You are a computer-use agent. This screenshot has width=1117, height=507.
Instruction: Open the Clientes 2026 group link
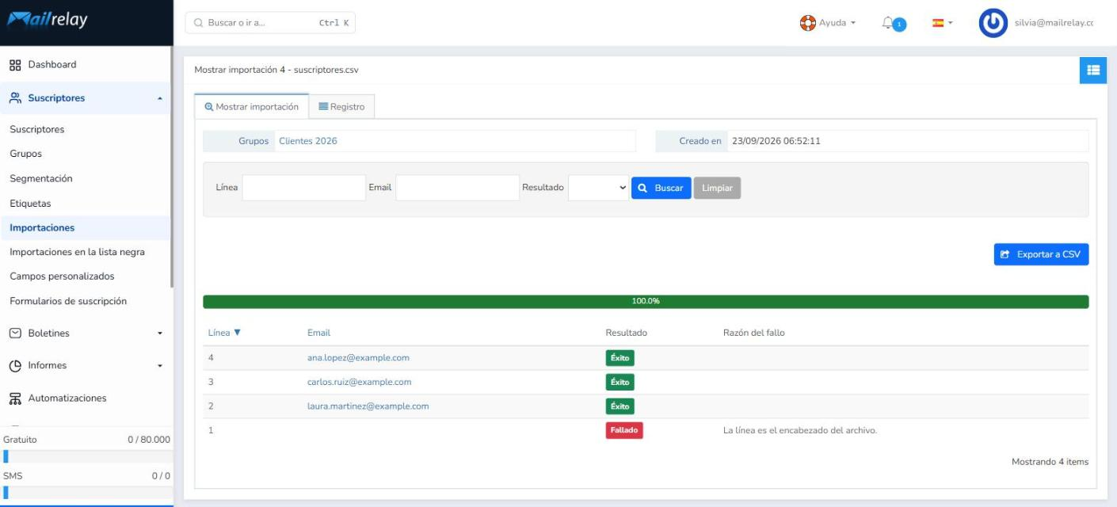[x=308, y=141]
